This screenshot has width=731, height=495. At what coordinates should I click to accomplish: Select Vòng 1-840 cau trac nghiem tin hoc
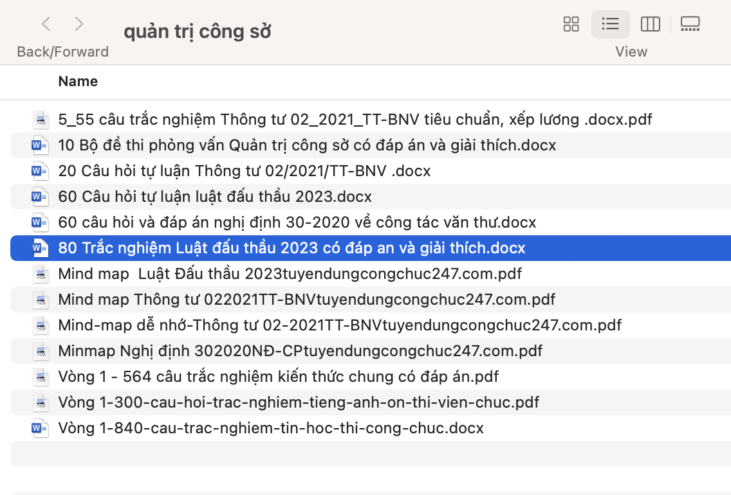point(271,428)
